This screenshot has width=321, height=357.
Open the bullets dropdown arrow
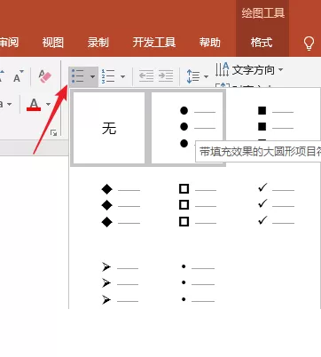pos(92,76)
